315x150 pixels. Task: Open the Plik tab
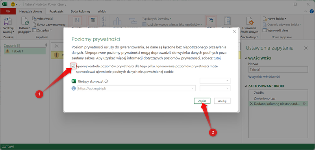click(x=8, y=11)
